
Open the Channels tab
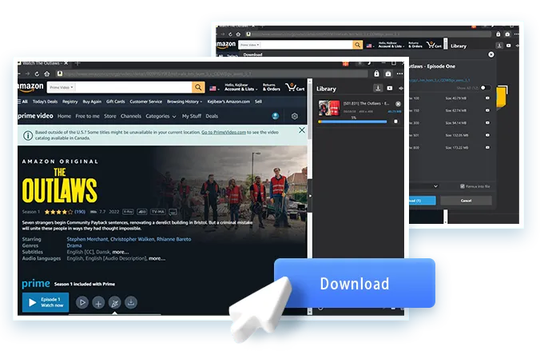131,116
